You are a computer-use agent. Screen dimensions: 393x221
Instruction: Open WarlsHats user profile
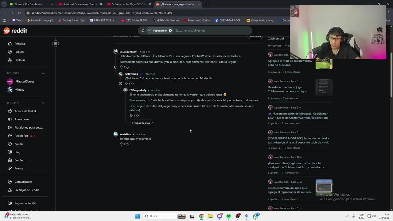125,134
